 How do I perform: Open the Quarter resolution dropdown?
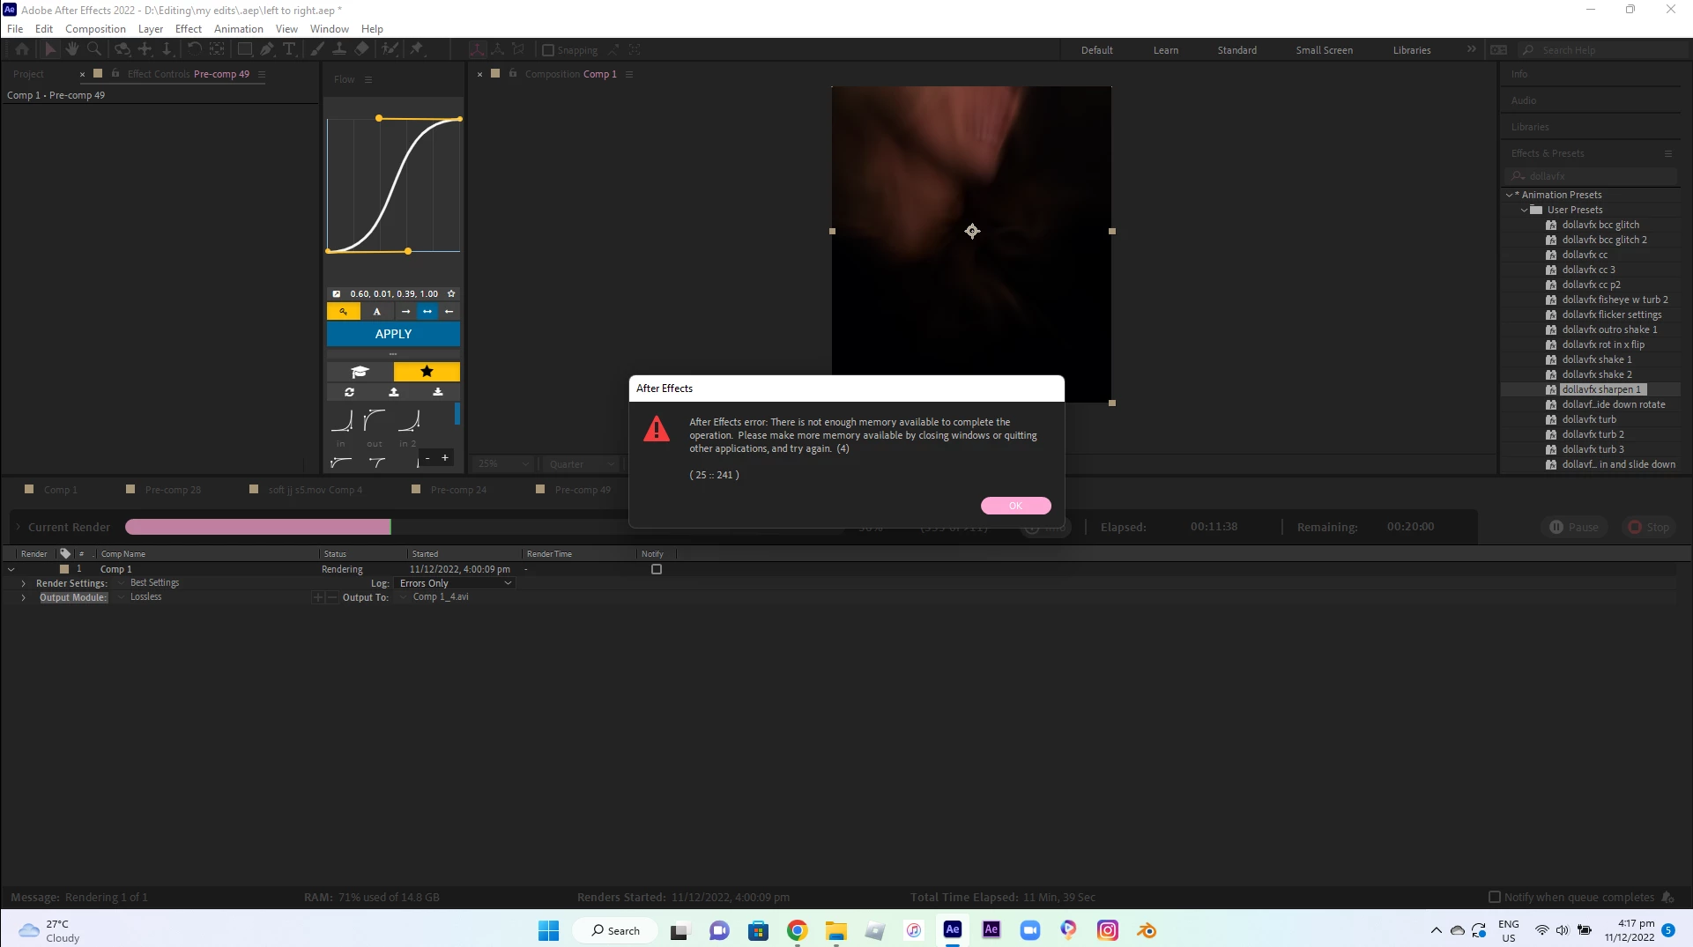click(x=583, y=464)
